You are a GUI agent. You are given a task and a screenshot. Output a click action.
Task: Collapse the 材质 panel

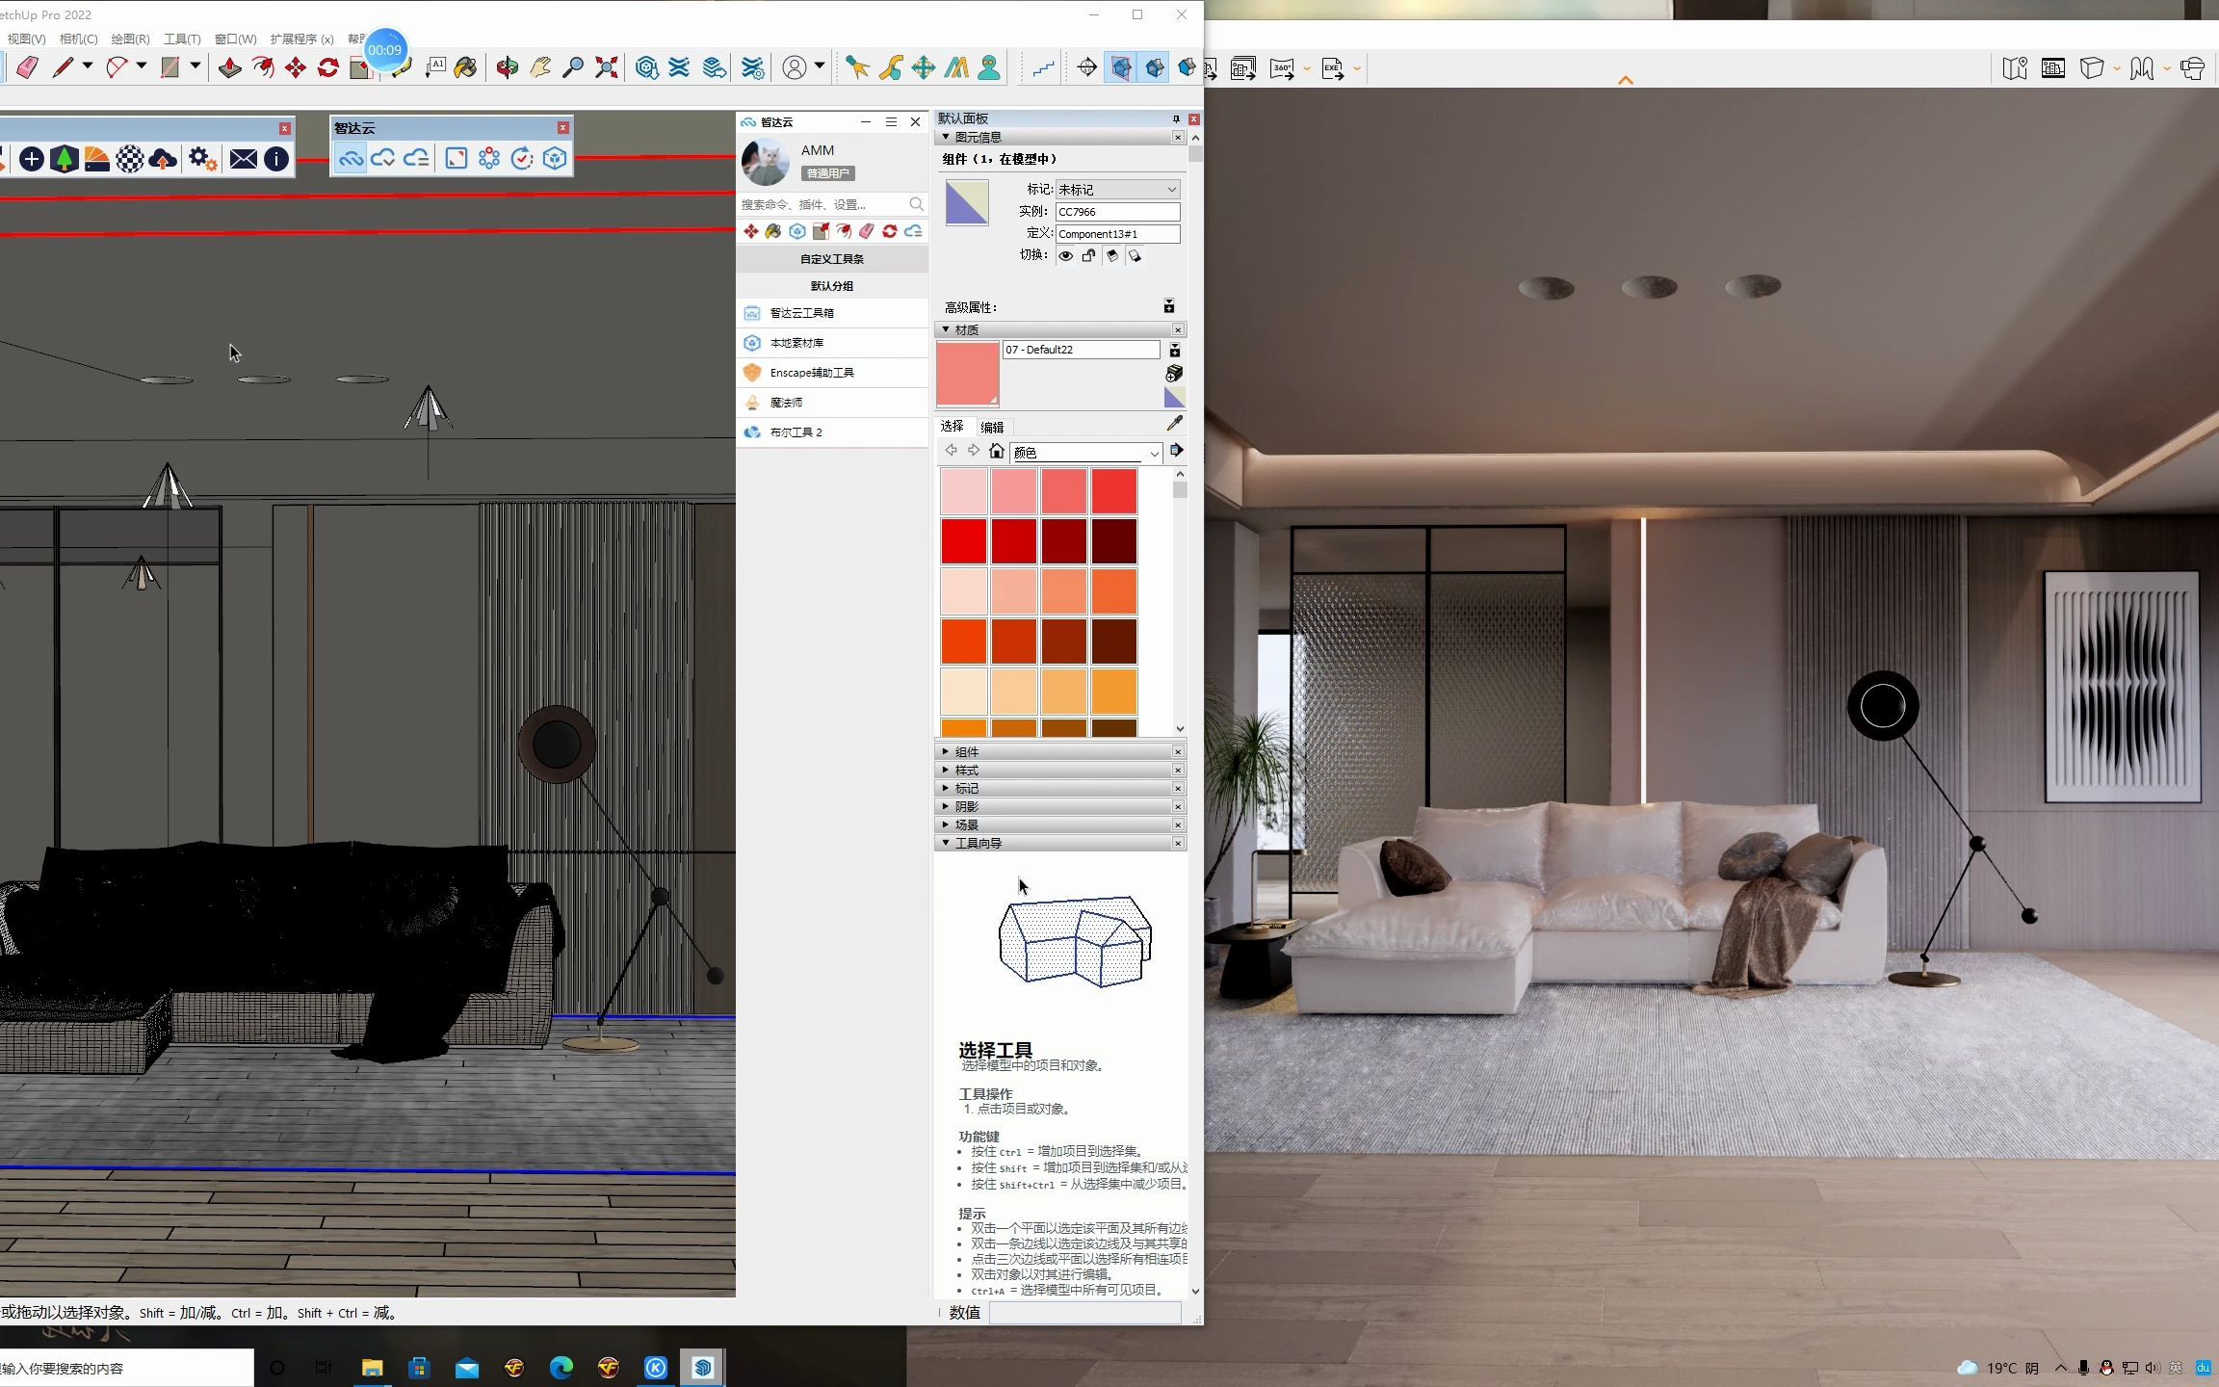[946, 329]
